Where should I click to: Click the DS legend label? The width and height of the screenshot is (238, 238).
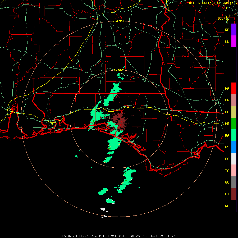pyautogui.click(x=227, y=159)
